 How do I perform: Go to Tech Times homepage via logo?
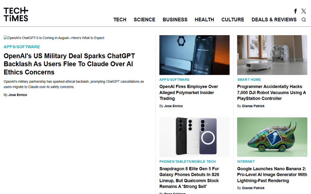(16, 14)
